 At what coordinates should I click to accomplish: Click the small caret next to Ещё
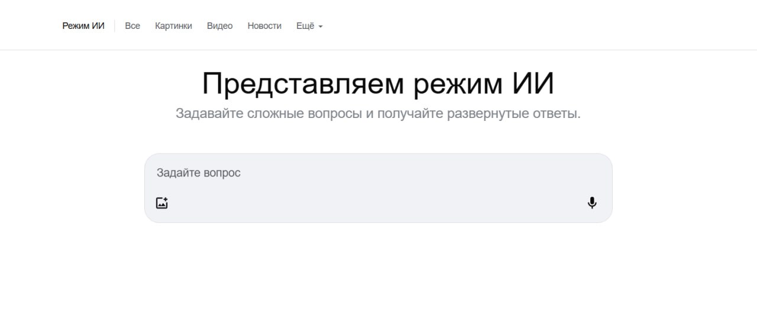pyautogui.click(x=321, y=27)
